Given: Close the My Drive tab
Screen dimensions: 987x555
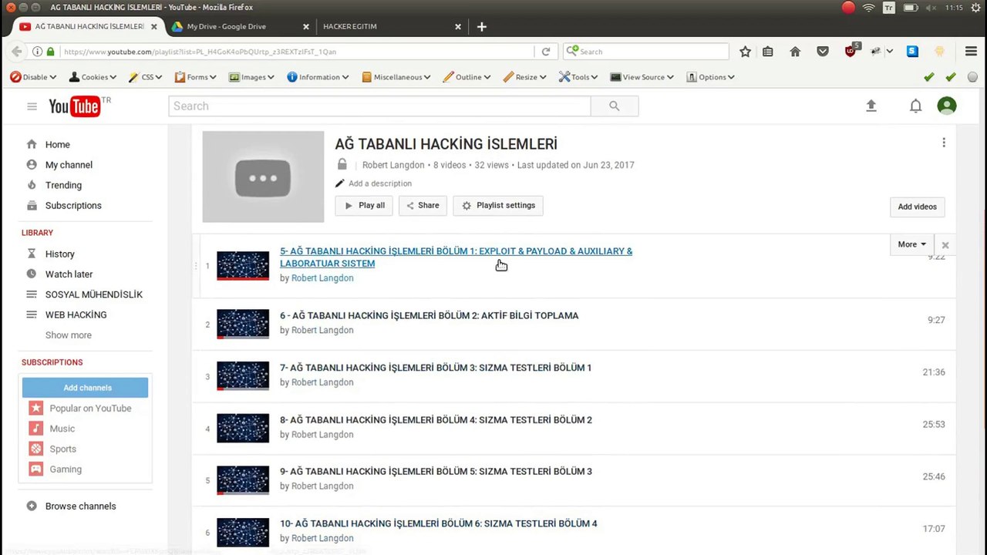Looking at the screenshot, I should [306, 26].
